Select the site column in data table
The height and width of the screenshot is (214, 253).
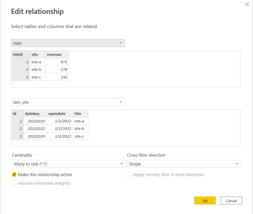[x=35, y=55]
